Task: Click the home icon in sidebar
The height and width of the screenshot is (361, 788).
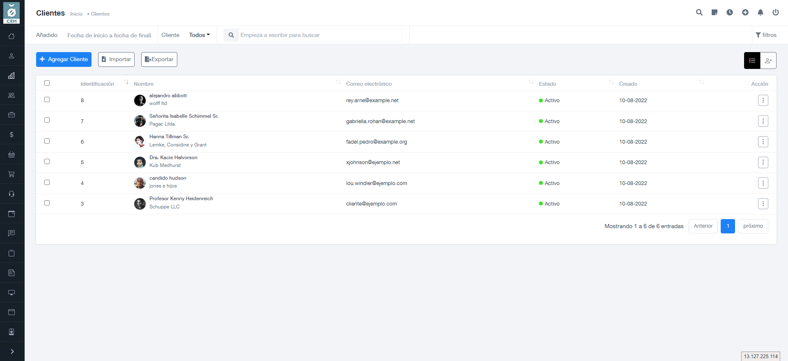Action: (x=11, y=36)
